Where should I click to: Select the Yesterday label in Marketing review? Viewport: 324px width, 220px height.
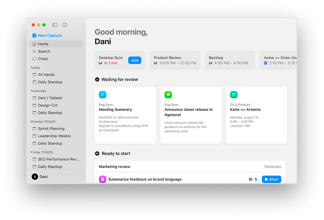click(x=272, y=166)
